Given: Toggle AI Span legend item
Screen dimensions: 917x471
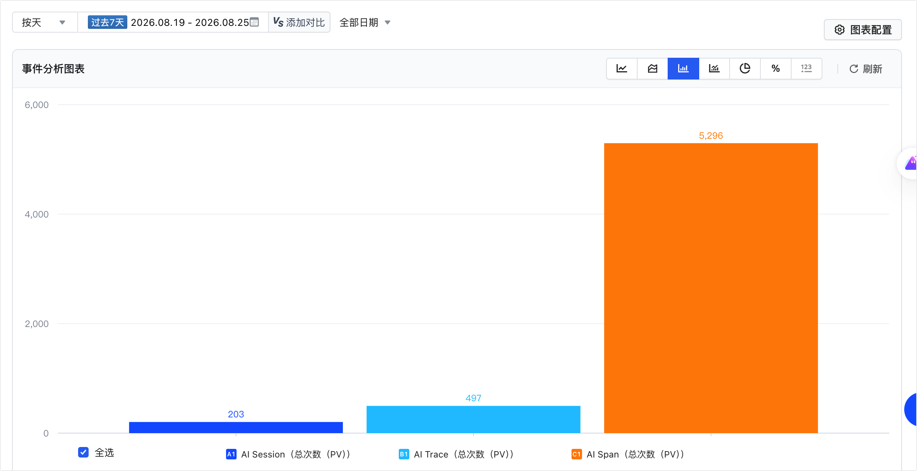Looking at the screenshot, I should 628,454.
